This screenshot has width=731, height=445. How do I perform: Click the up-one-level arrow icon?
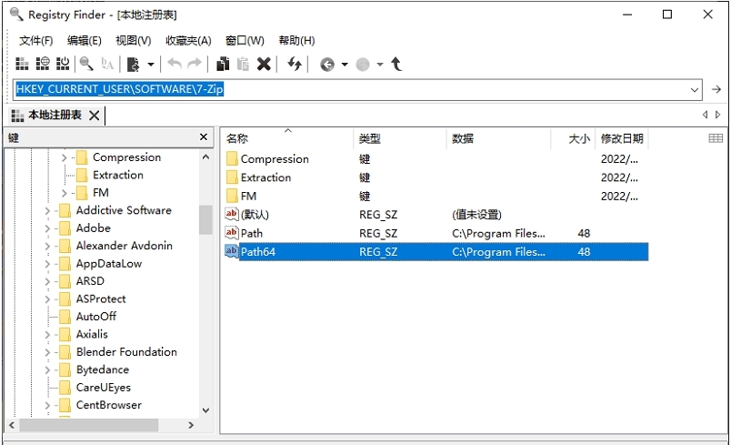pyautogui.click(x=396, y=64)
